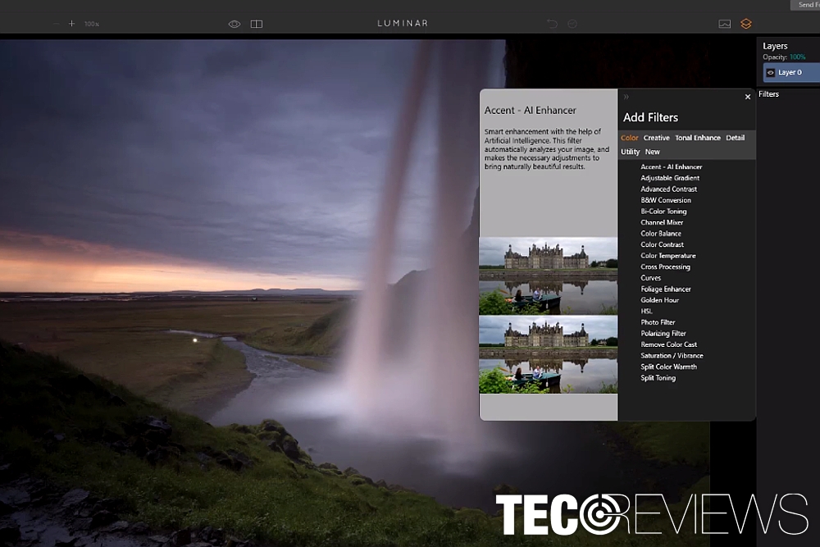Add the Cross Processing filter
This screenshot has height=547, width=820.
point(665,267)
